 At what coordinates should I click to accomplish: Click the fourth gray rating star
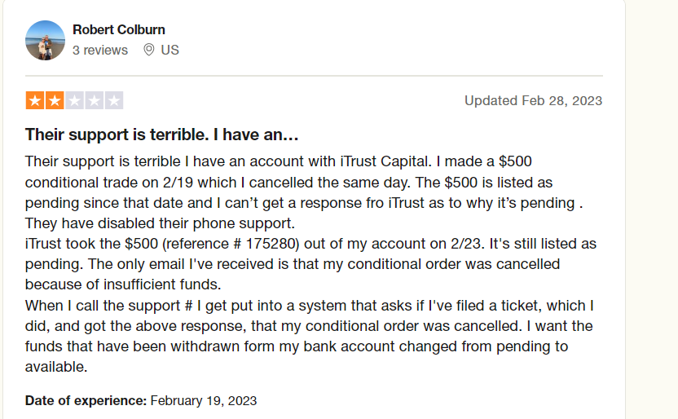point(95,100)
